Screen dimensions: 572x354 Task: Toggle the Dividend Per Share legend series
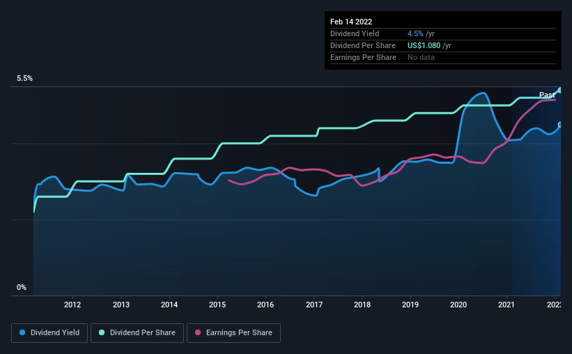140,333
